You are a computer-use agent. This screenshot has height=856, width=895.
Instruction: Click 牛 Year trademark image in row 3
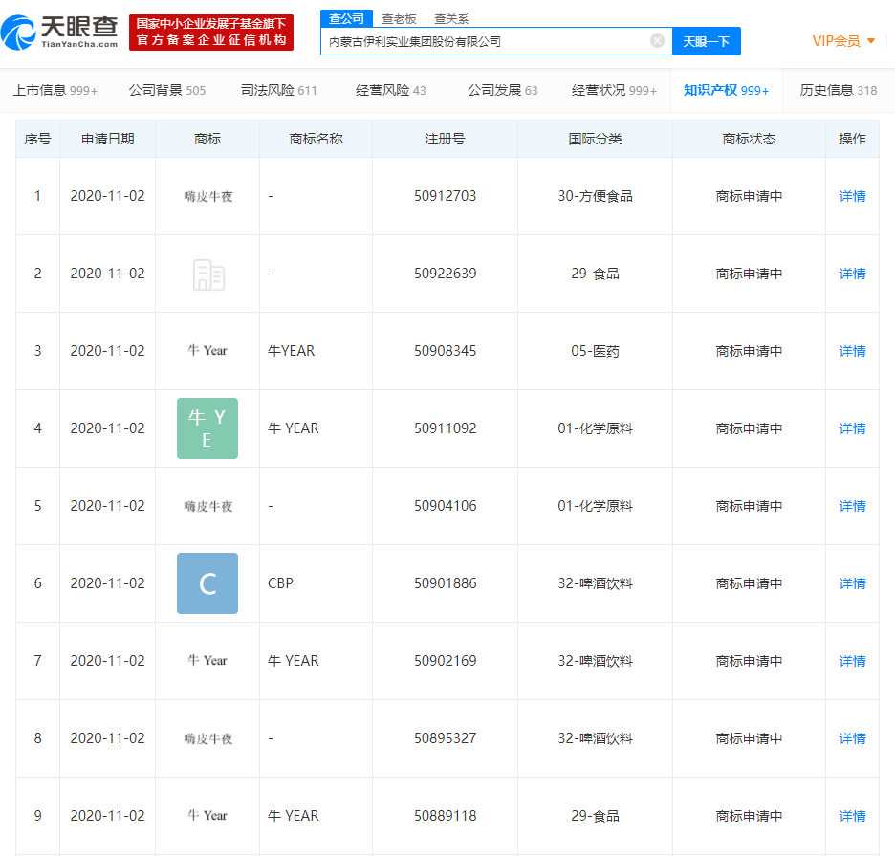tap(207, 351)
